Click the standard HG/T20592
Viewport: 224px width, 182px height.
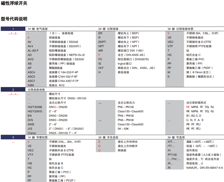[35, 107]
